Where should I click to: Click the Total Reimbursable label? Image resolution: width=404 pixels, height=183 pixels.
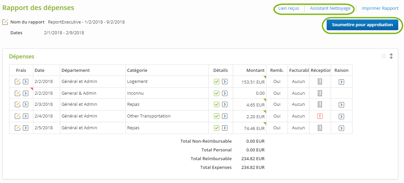coord(211,158)
